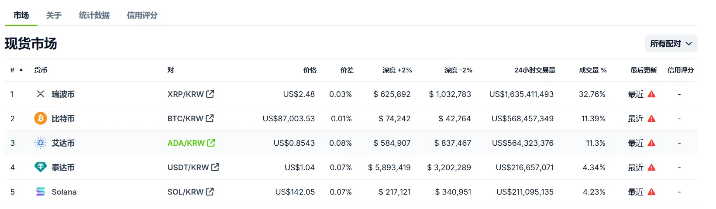
Task: Click the 最近 text in Solana row
Action: pos(636,192)
